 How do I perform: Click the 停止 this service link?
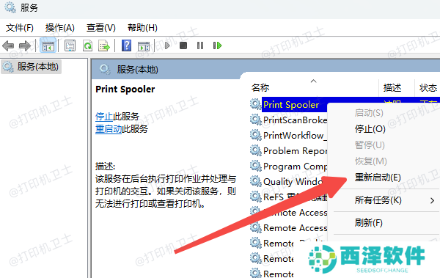pos(104,116)
